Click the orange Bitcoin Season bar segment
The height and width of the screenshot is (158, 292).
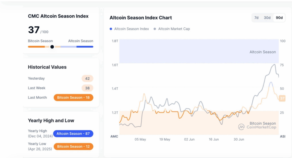point(36,47)
